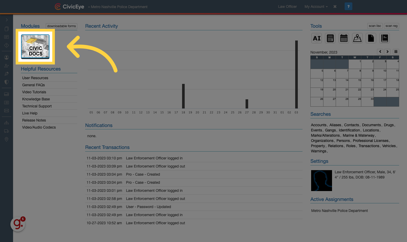Click the add-person sidebar icon
407x242 pixels.
pos(7,66)
